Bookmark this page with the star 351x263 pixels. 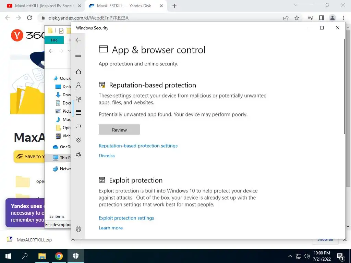pyautogui.click(x=297, y=18)
